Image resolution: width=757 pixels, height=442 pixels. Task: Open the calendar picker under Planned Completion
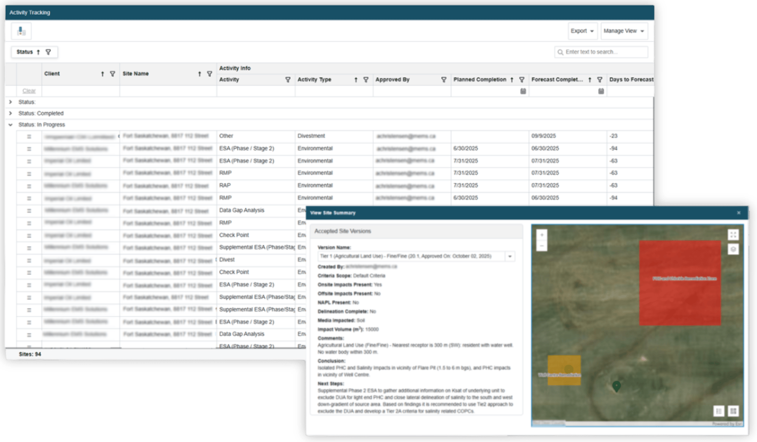pyautogui.click(x=523, y=91)
